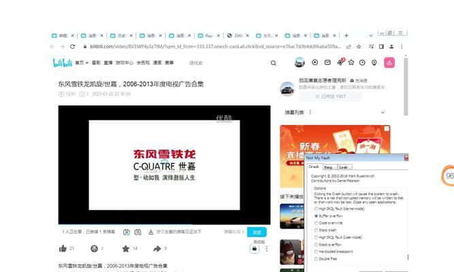Click 发消息 next to the uploader name
The image size is (454, 272).
tap(359, 80)
